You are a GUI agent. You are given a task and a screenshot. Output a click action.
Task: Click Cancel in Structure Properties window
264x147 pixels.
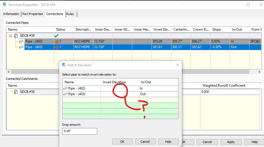207,142
